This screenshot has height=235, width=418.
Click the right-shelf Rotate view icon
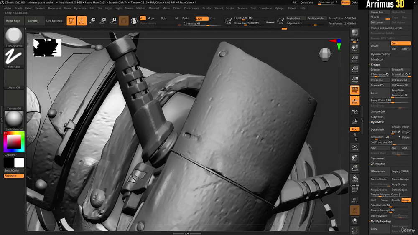pyautogui.click(x=354, y=179)
